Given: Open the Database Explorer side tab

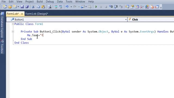Looking at the screenshot, I should [2, 25].
